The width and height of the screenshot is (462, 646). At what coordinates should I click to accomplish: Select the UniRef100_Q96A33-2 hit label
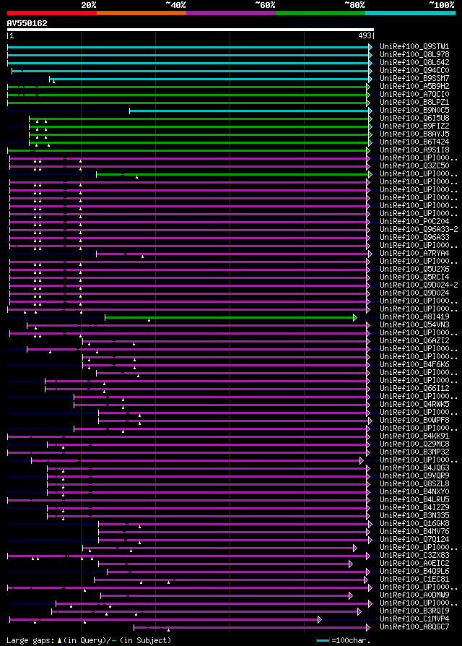coord(419,230)
